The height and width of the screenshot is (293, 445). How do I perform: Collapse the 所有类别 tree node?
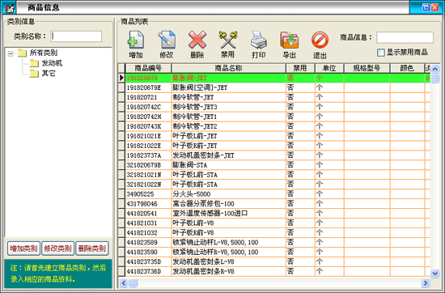pyautogui.click(x=11, y=53)
